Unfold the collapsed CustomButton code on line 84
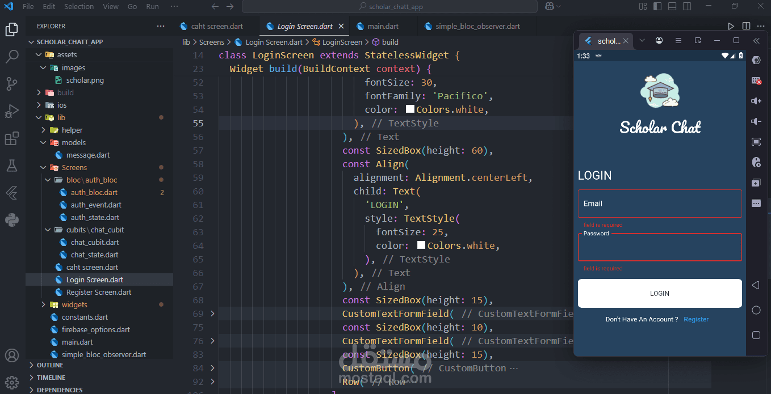This screenshot has width=771, height=394. tap(212, 368)
